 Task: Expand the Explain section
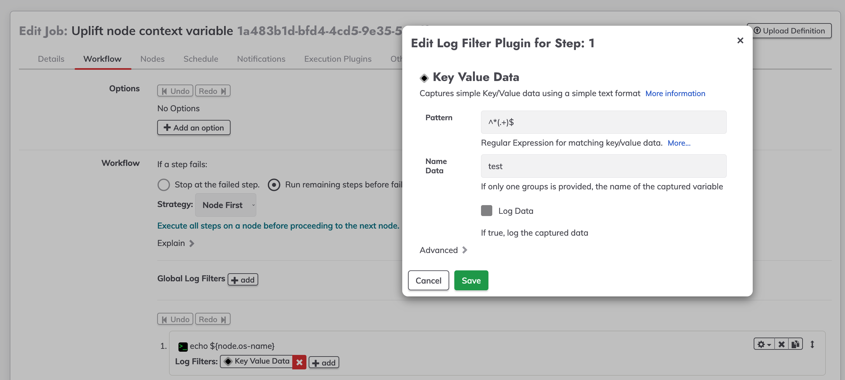(x=176, y=243)
